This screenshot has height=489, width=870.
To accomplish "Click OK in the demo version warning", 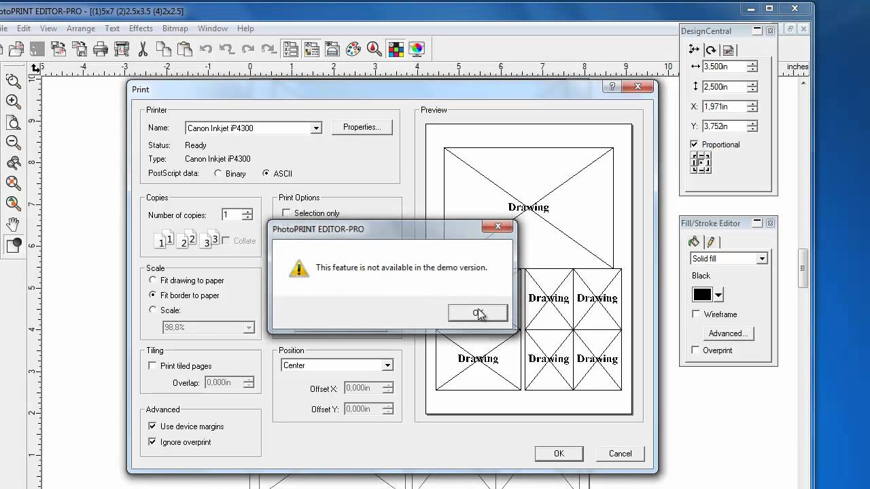I will pyautogui.click(x=478, y=312).
